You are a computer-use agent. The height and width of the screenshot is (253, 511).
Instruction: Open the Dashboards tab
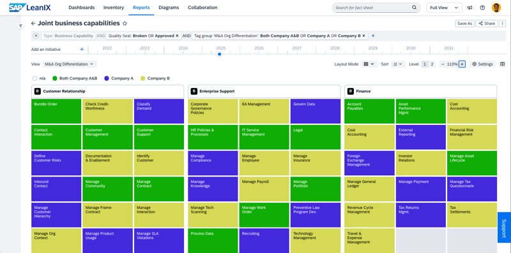tap(82, 8)
